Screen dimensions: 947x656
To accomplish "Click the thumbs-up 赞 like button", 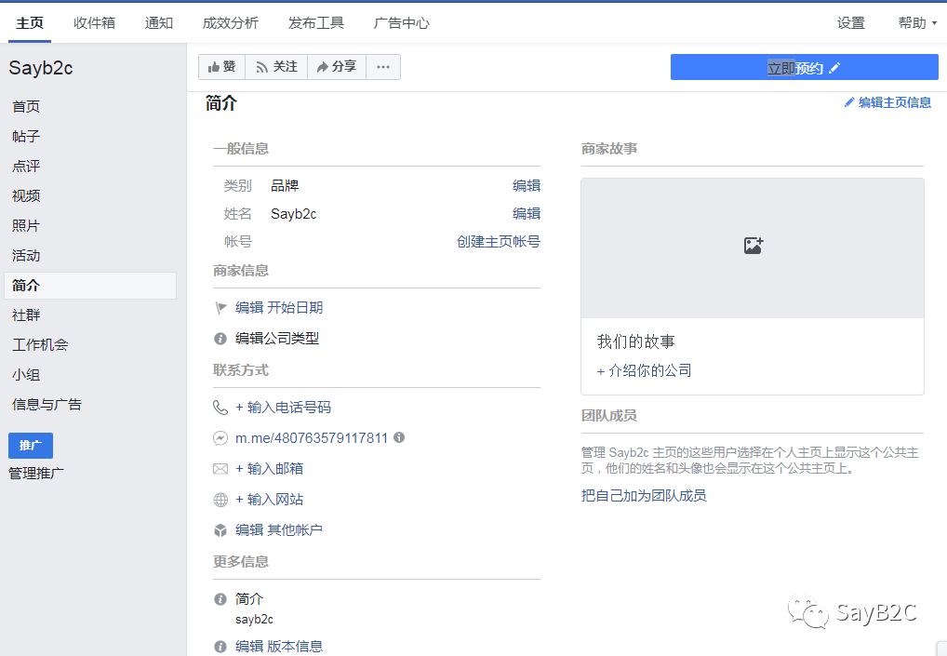I will tap(221, 66).
